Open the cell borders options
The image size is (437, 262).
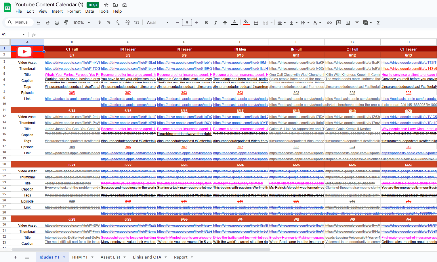pos(256,23)
